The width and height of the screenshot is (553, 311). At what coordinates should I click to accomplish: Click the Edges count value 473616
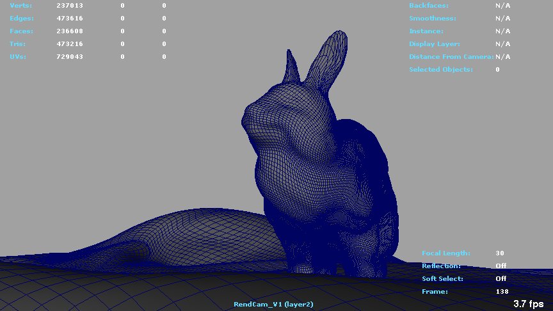[70, 18]
